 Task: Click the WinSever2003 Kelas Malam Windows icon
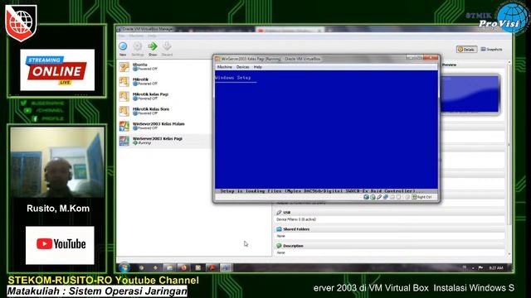pyautogui.click(x=124, y=126)
